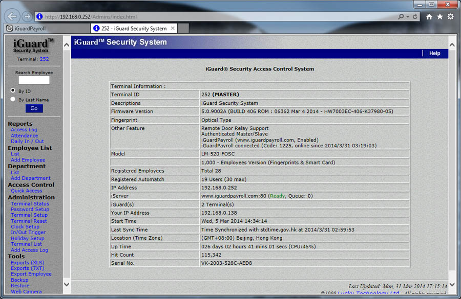This screenshot has height=299, width=461.
Task: Select the By Last Name radio button
Action: (x=13, y=99)
